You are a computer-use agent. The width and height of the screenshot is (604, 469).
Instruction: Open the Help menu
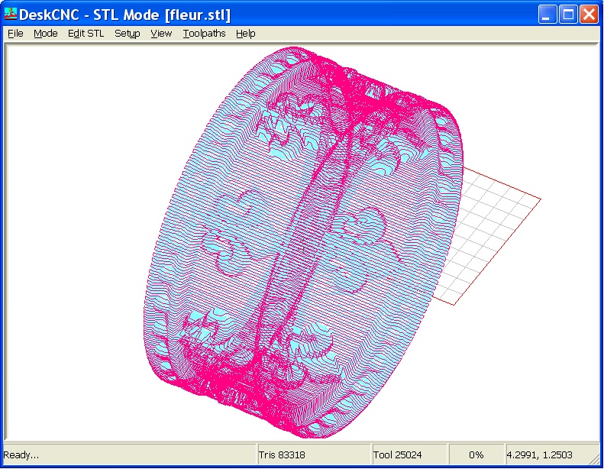[245, 34]
